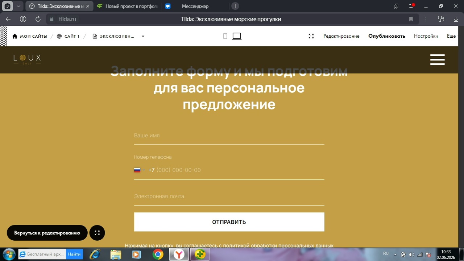
Task: Open Редактирование mode
Action: tap(341, 36)
